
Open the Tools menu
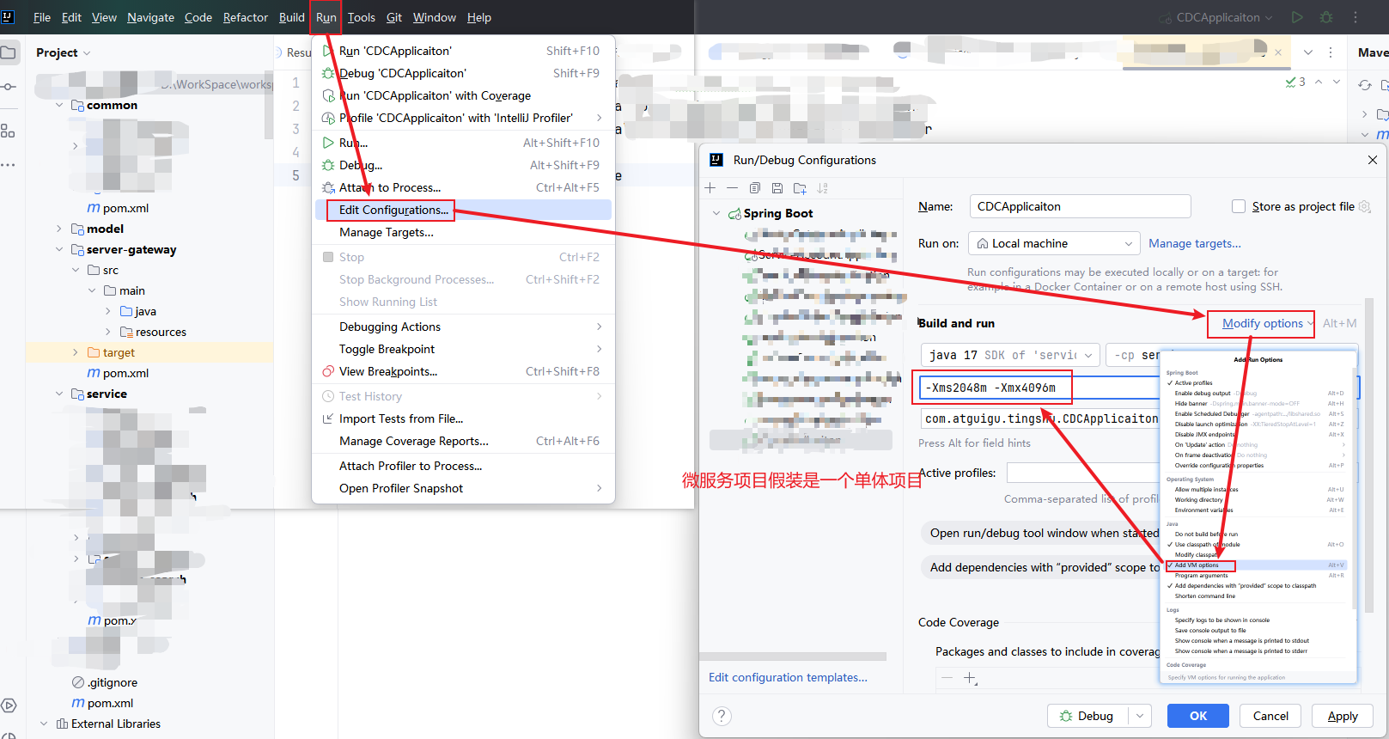click(361, 17)
